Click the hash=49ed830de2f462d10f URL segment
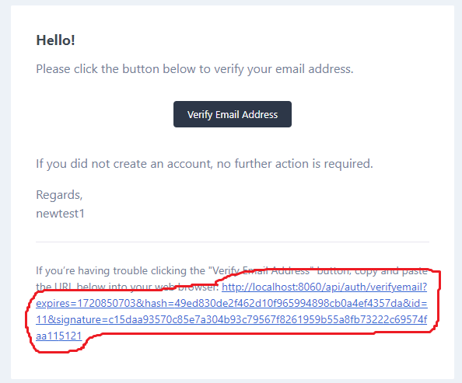This screenshot has width=462, height=383. coord(210,303)
